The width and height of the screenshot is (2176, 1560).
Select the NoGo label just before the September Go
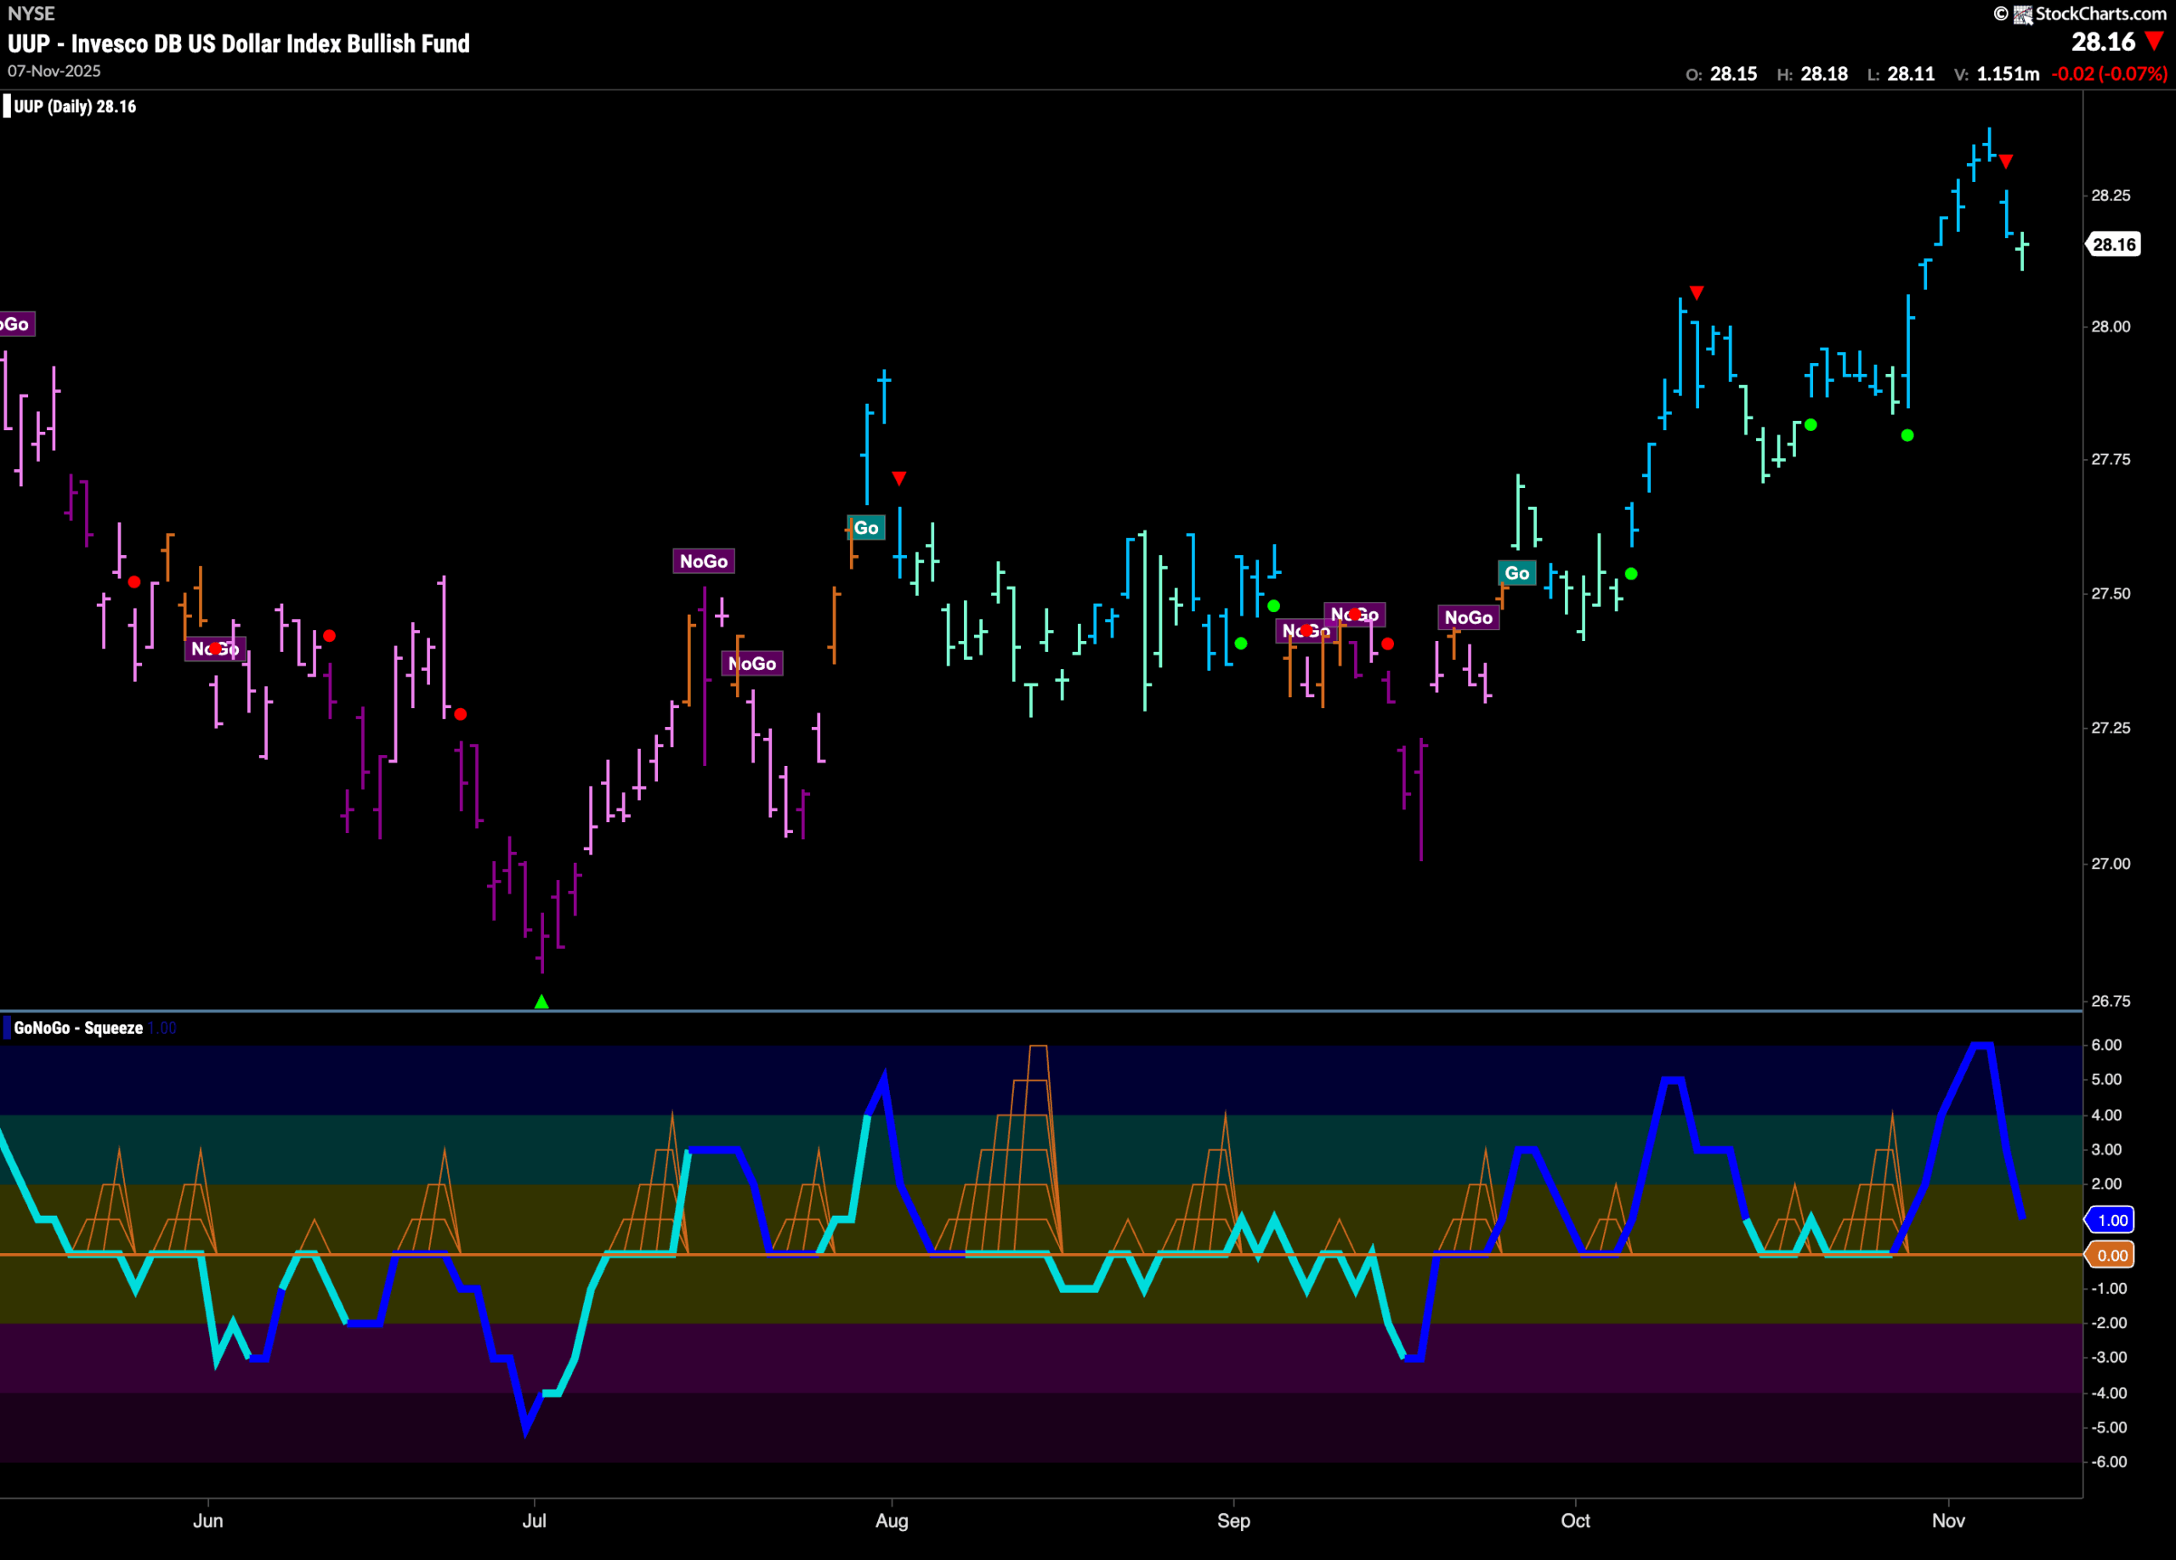click(1468, 618)
